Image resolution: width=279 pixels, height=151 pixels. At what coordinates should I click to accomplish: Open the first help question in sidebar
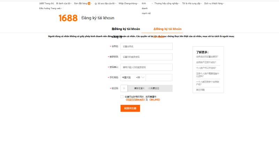pyautogui.click(x=207, y=56)
